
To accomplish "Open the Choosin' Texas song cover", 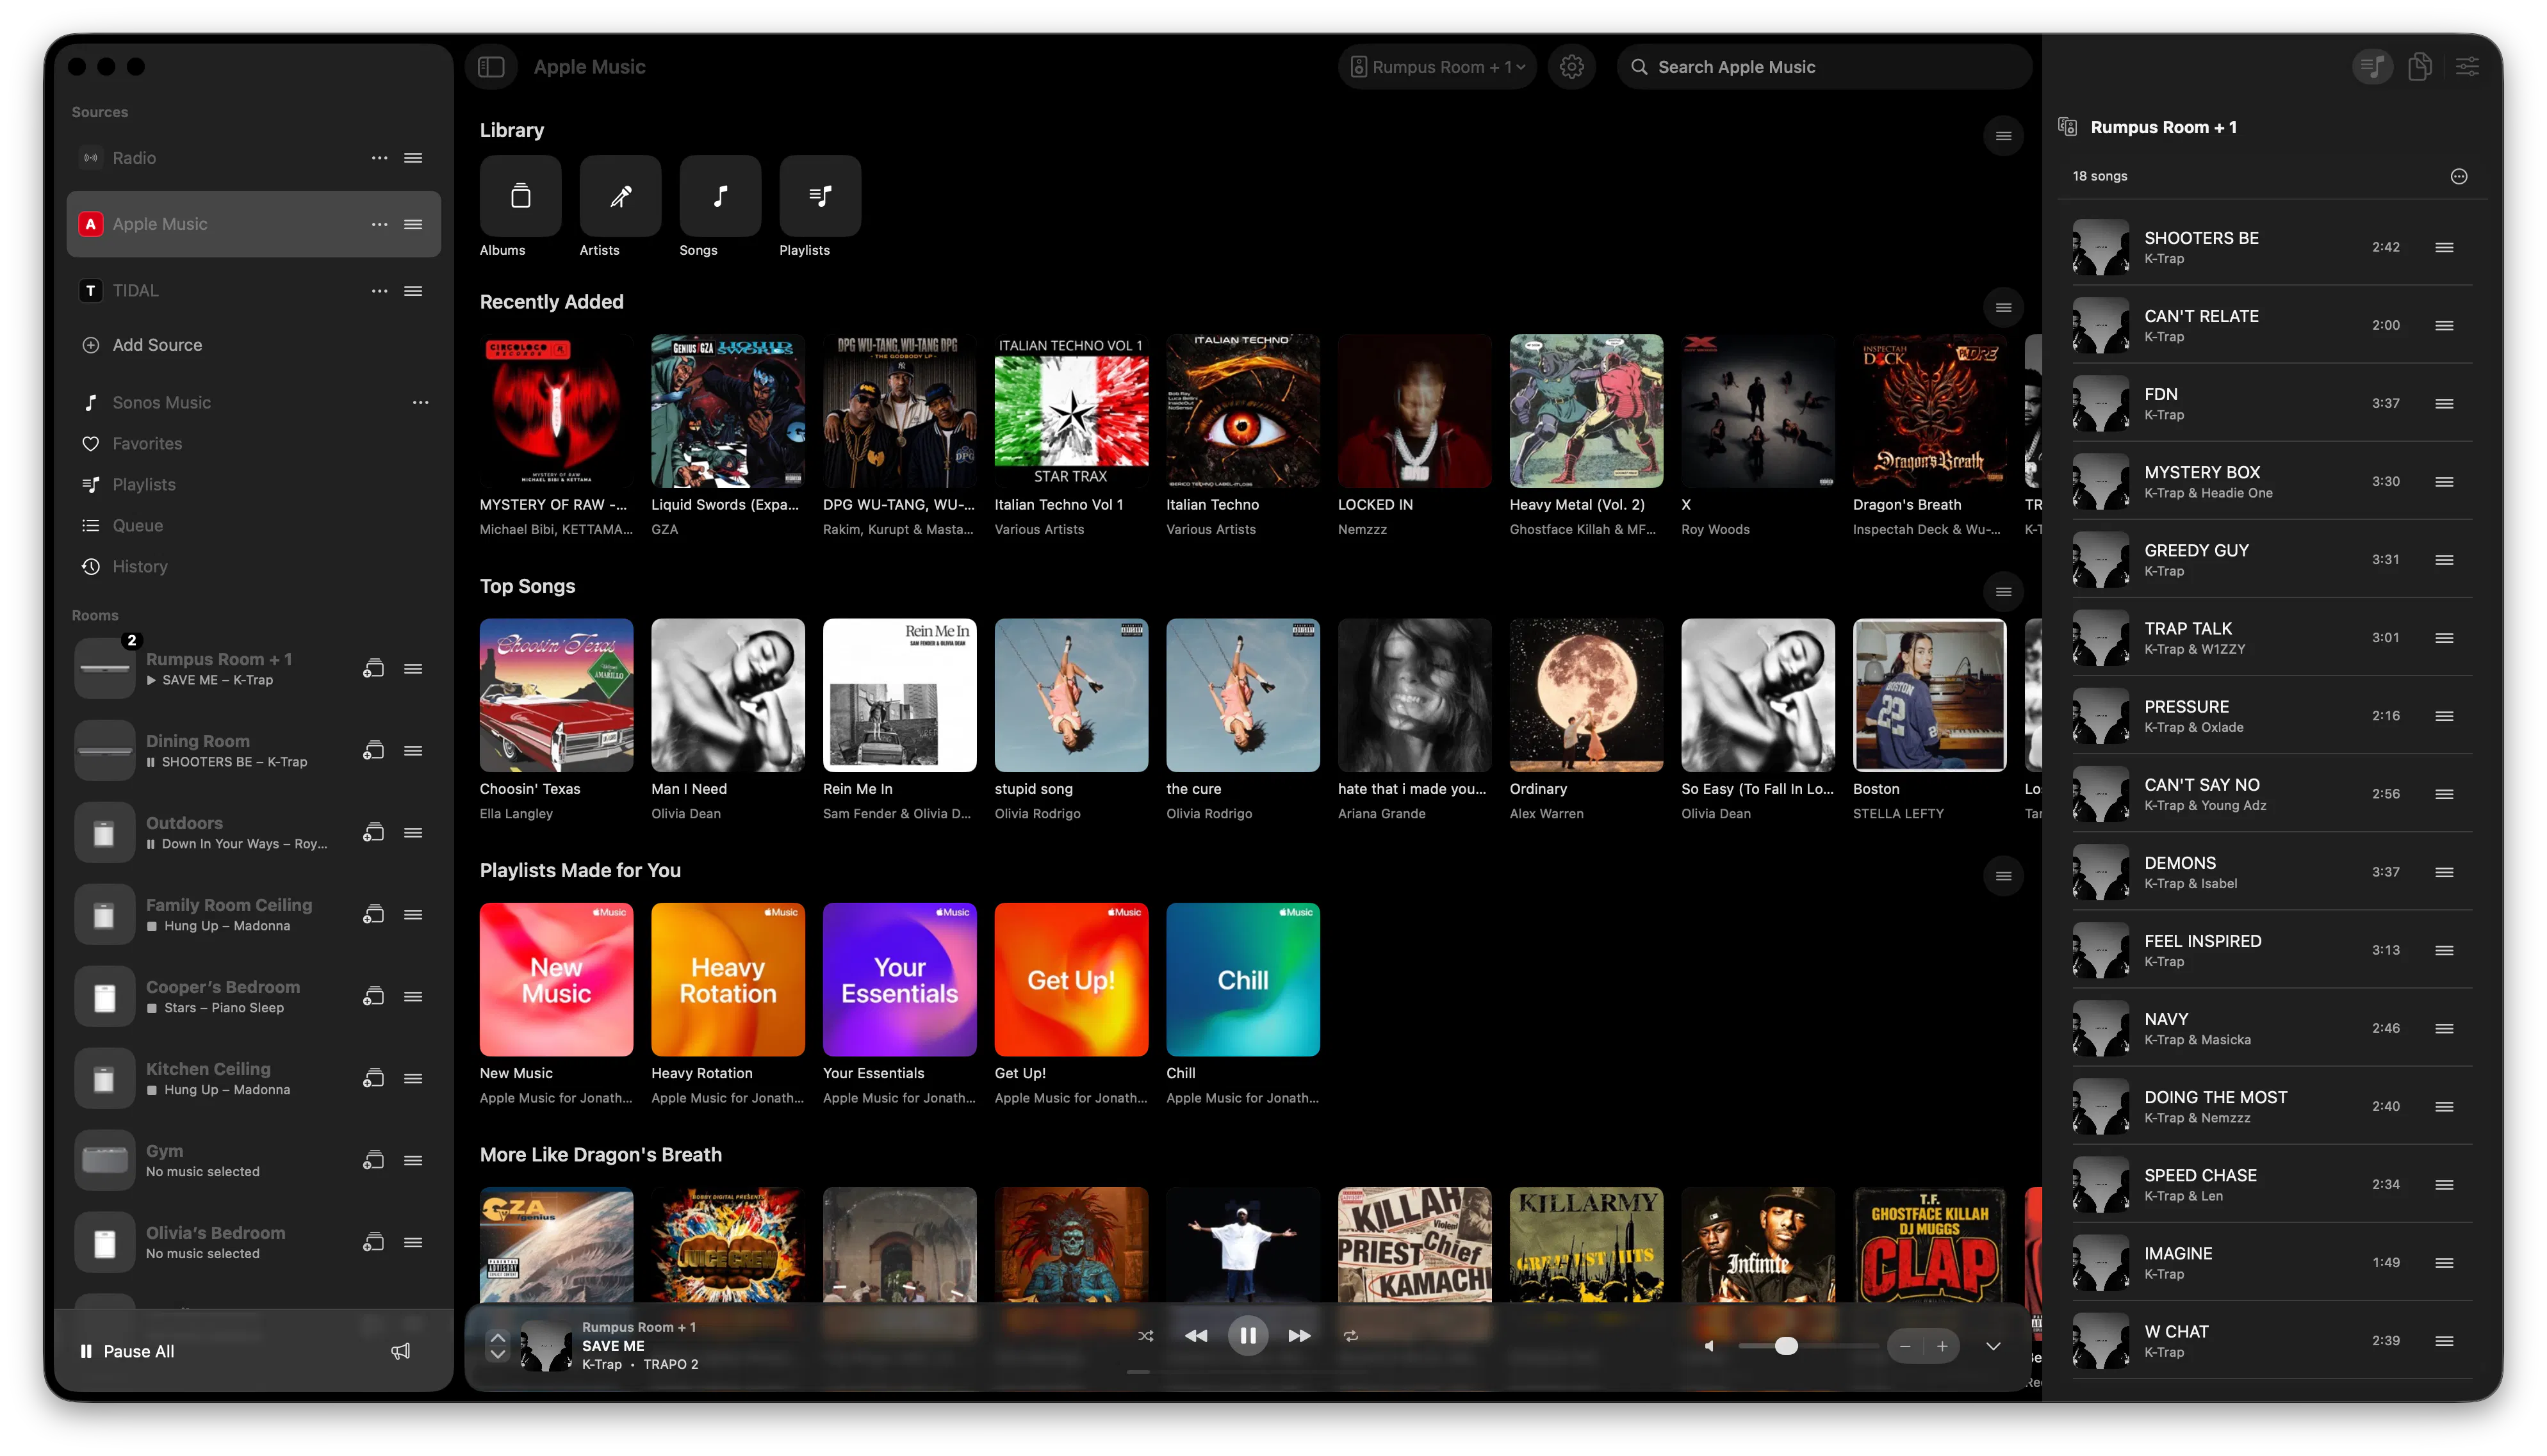I will [x=556, y=695].
